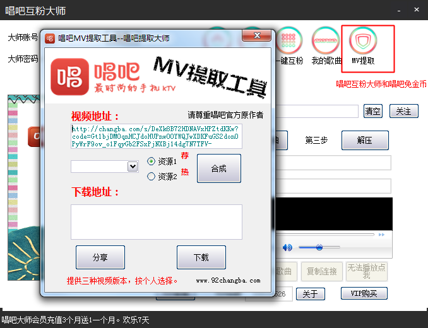Minimize the 唱吧互粉大师 main window

pyautogui.click(x=399, y=11)
